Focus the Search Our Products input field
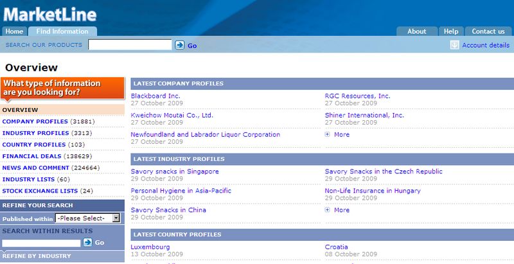This screenshot has width=514, height=264. click(x=130, y=45)
